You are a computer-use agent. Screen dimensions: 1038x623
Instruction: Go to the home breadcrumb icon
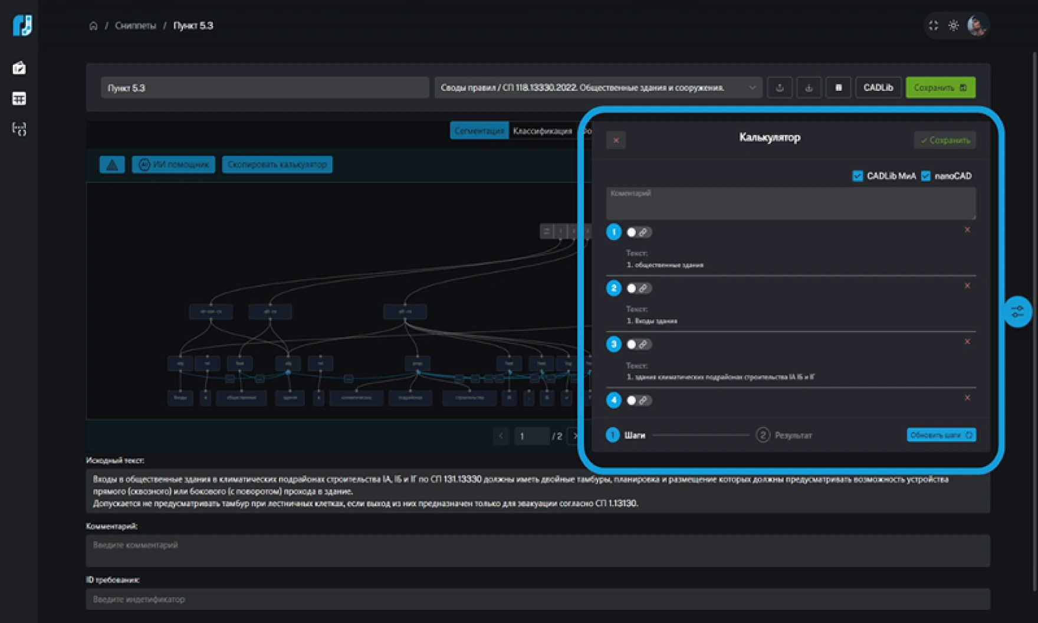(93, 25)
